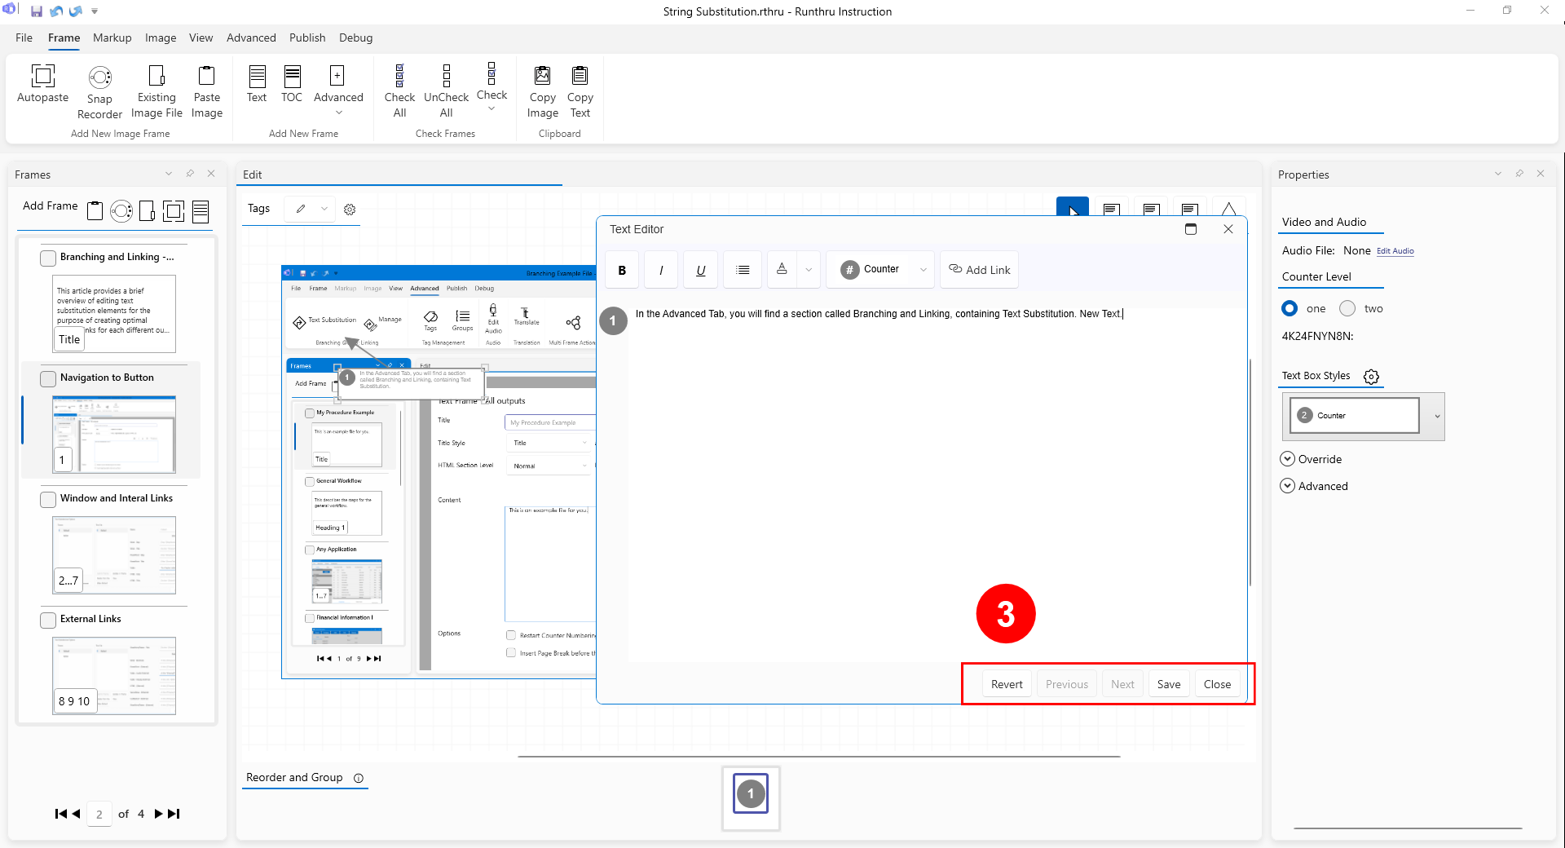This screenshot has width=1565, height=848.
Task: Click the Tags settings gear icon
Action: click(350, 210)
